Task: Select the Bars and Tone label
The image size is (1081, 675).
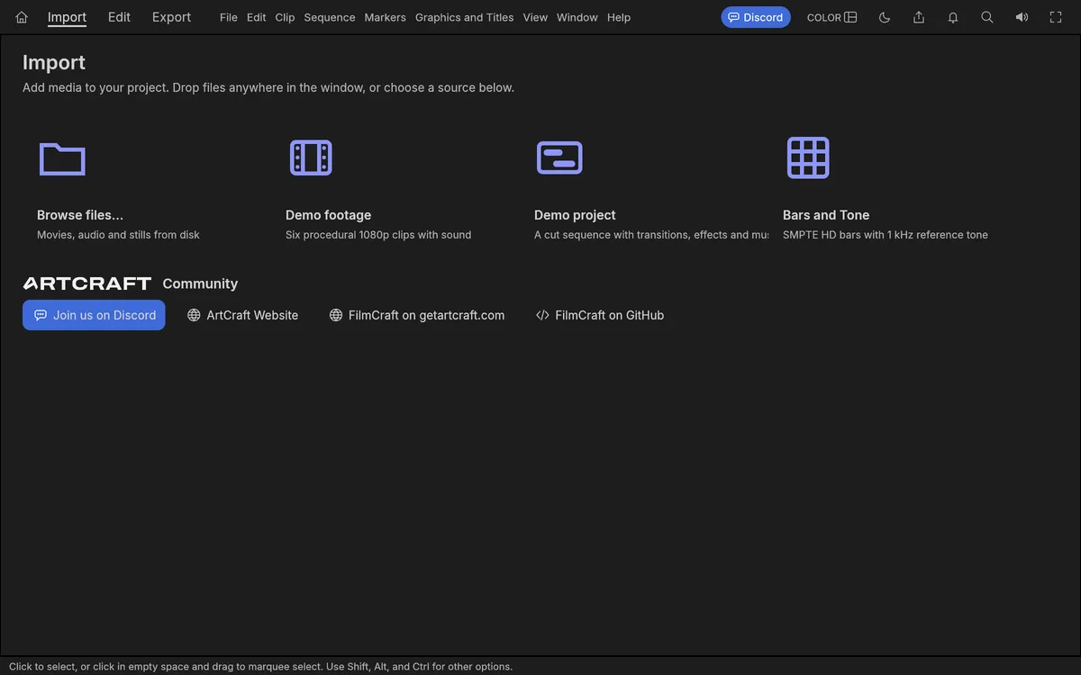Action: click(826, 215)
